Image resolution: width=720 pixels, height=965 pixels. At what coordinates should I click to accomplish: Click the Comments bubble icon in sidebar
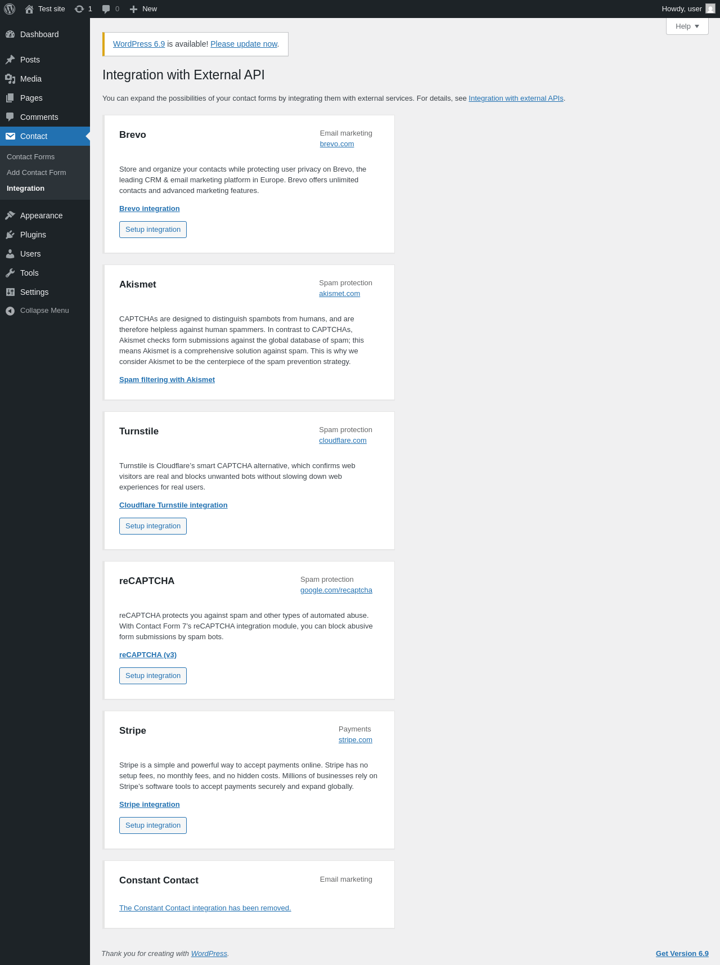tap(10, 117)
